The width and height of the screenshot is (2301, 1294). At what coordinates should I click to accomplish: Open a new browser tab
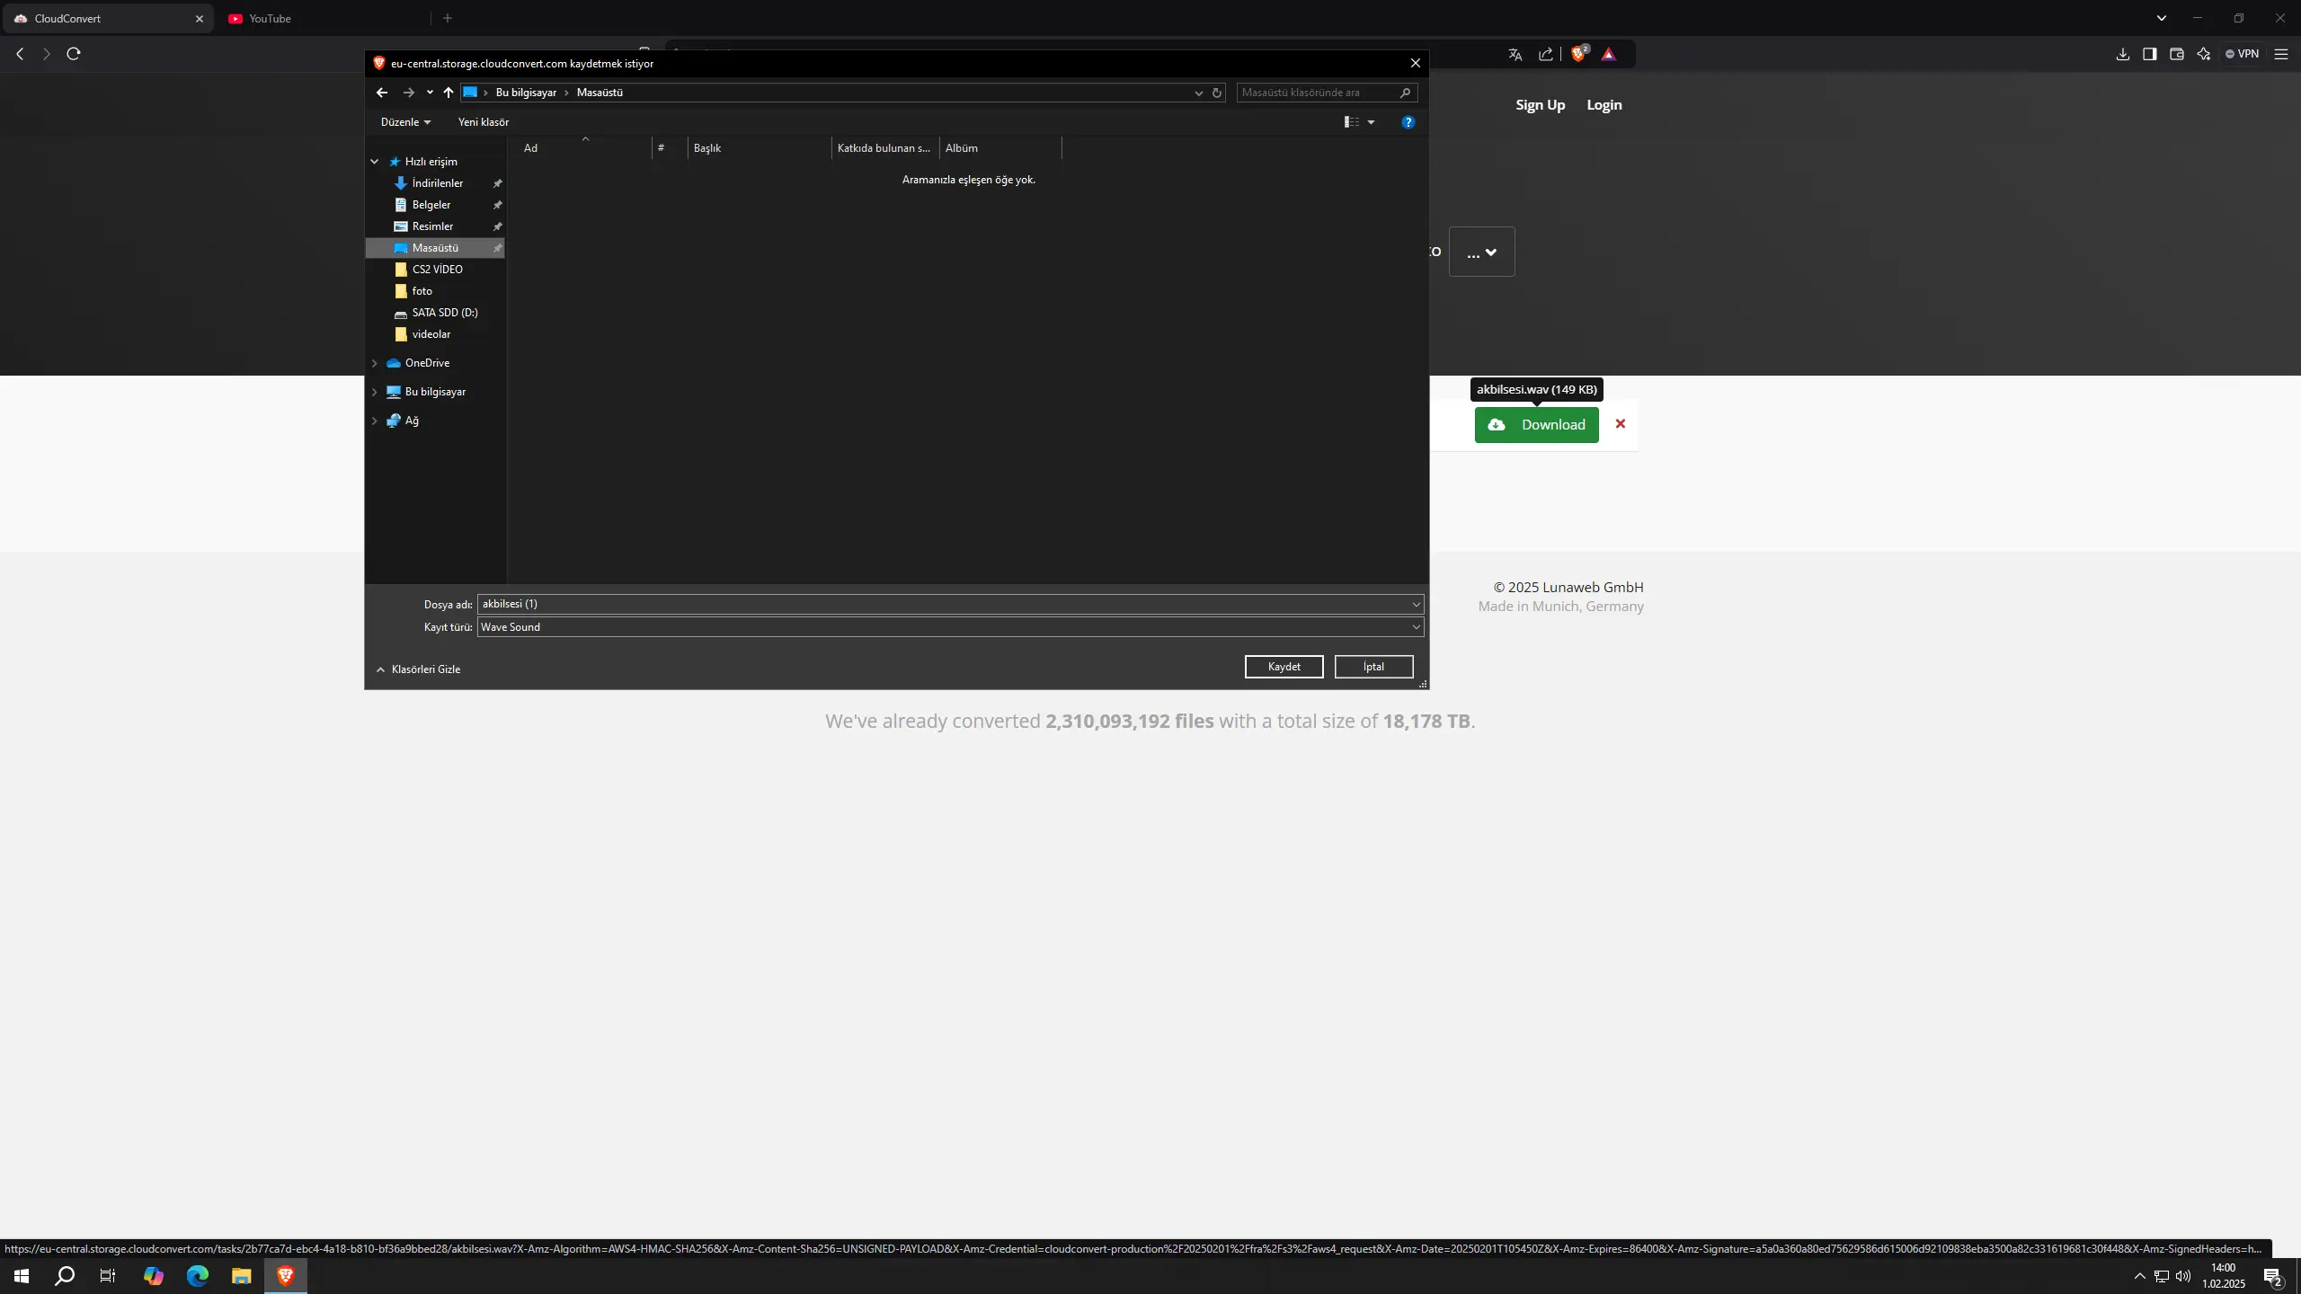[448, 18]
